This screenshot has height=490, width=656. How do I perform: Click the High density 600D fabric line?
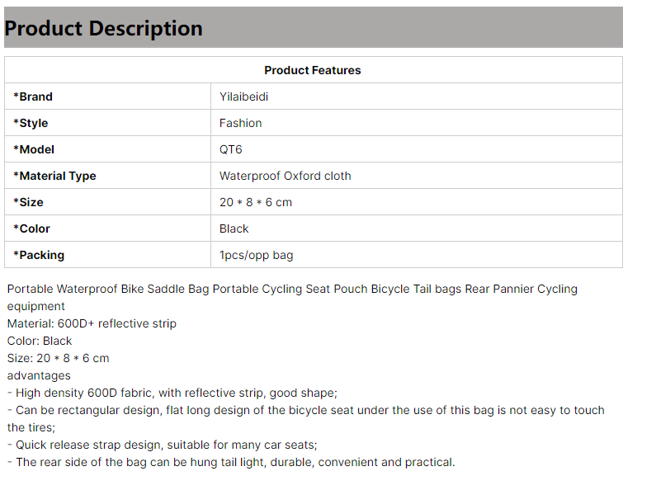[x=172, y=393]
